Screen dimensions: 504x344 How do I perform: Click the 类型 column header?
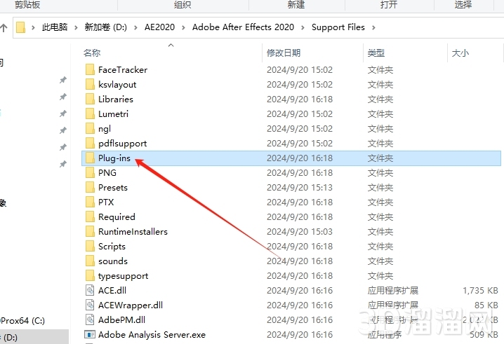point(376,53)
